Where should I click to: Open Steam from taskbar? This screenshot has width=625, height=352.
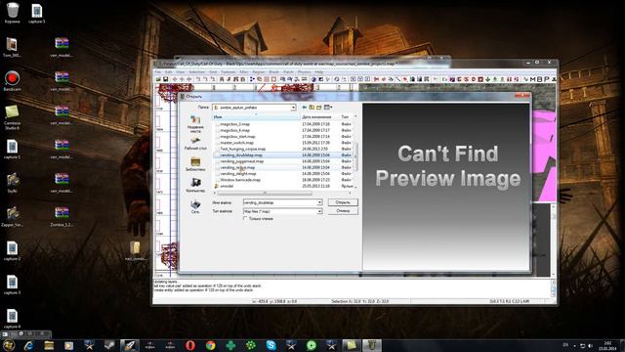[109, 345]
